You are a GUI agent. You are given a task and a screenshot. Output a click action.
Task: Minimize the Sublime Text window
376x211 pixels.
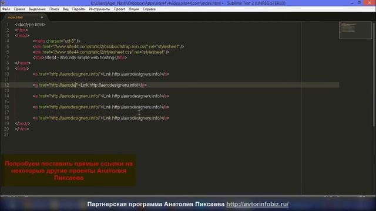(x=352, y=3)
